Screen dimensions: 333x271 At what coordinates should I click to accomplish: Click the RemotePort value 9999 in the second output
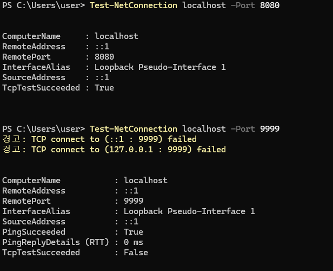click(134, 201)
